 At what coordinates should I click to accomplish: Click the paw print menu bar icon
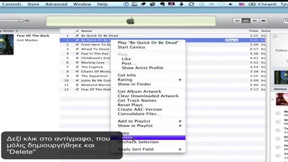[152, 4]
